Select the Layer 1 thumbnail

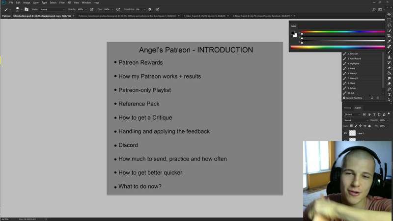click(x=352, y=133)
